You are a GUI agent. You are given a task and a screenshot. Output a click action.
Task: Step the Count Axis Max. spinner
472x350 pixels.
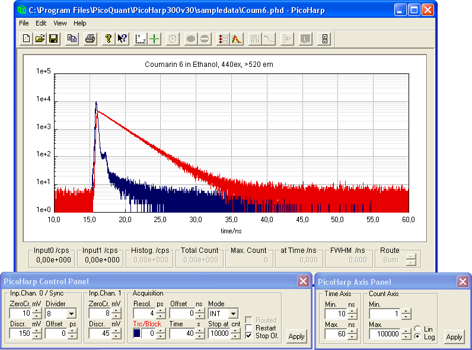pos(406,334)
